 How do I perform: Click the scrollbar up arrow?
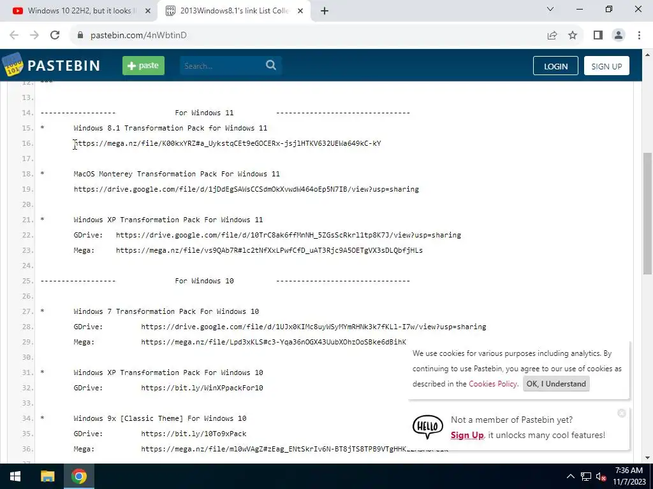coord(647,55)
